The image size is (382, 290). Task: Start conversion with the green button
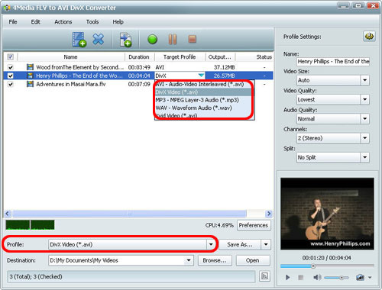[x=152, y=40]
